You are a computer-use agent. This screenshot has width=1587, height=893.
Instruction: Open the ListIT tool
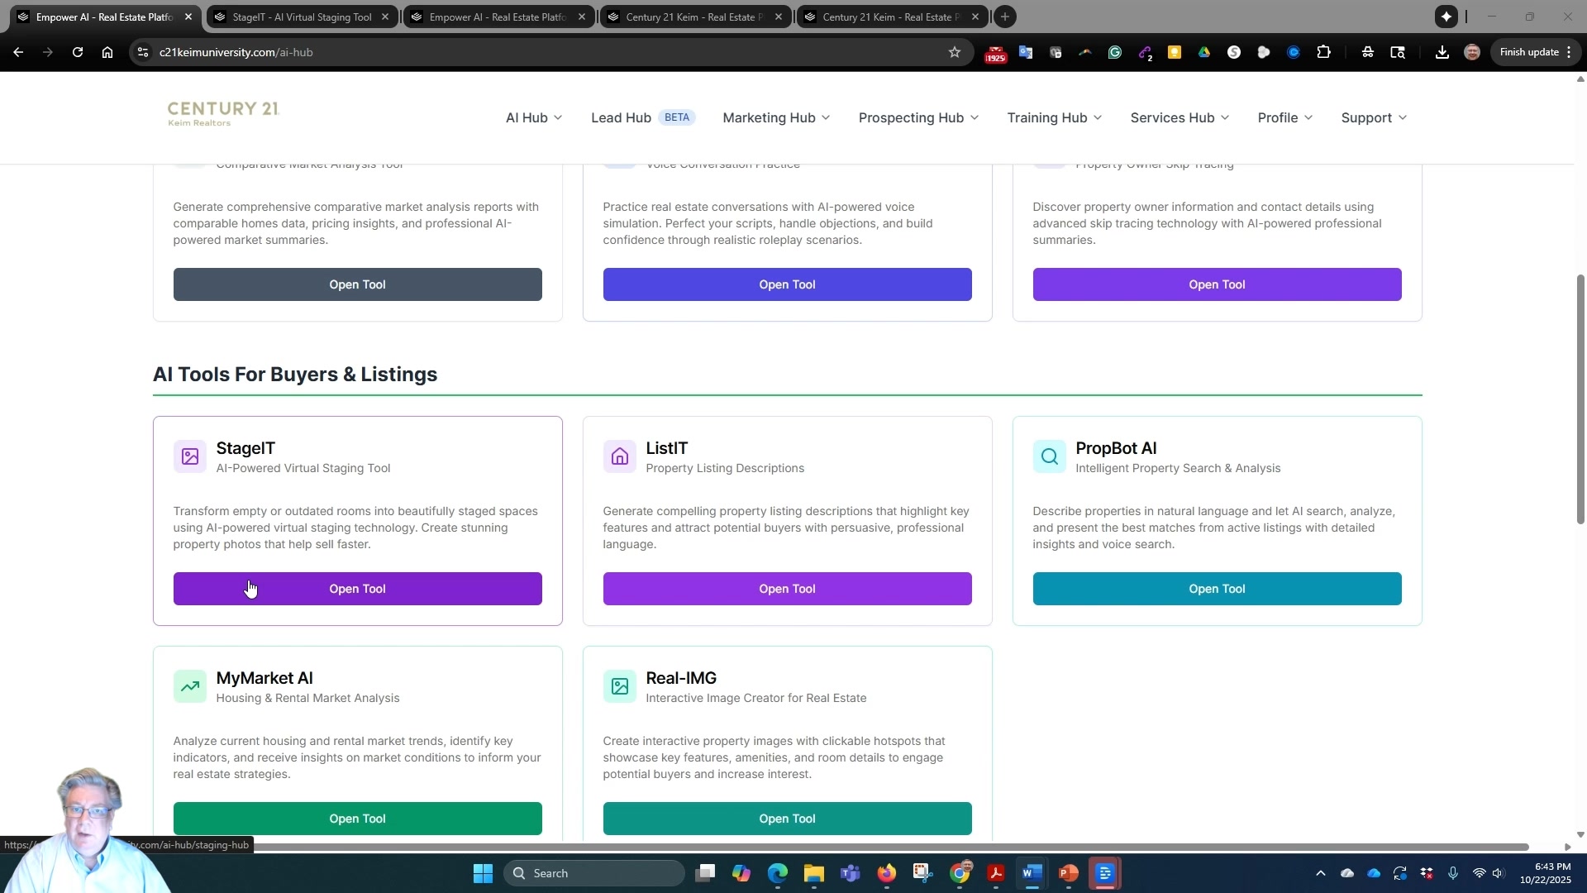click(787, 589)
